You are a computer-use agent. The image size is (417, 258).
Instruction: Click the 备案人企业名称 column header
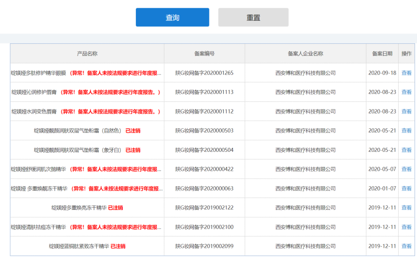pyautogui.click(x=305, y=53)
